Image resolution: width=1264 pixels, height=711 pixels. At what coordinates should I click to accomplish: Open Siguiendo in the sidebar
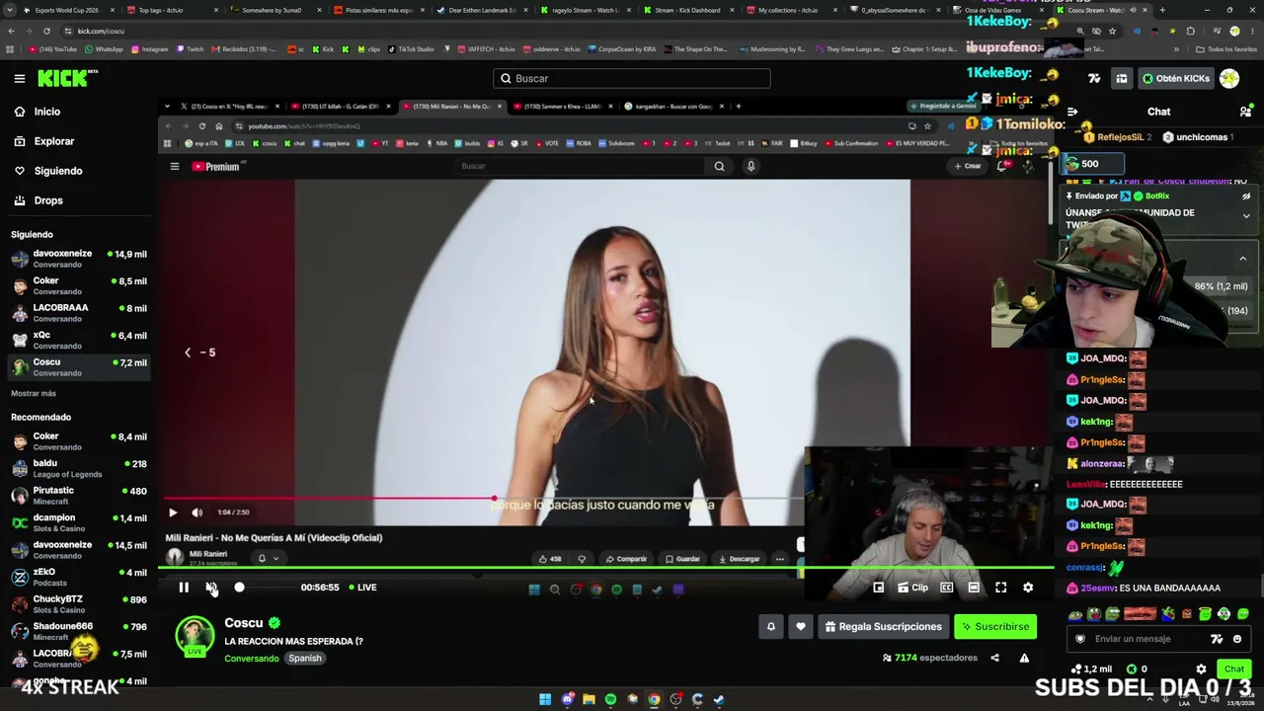coord(57,171)
